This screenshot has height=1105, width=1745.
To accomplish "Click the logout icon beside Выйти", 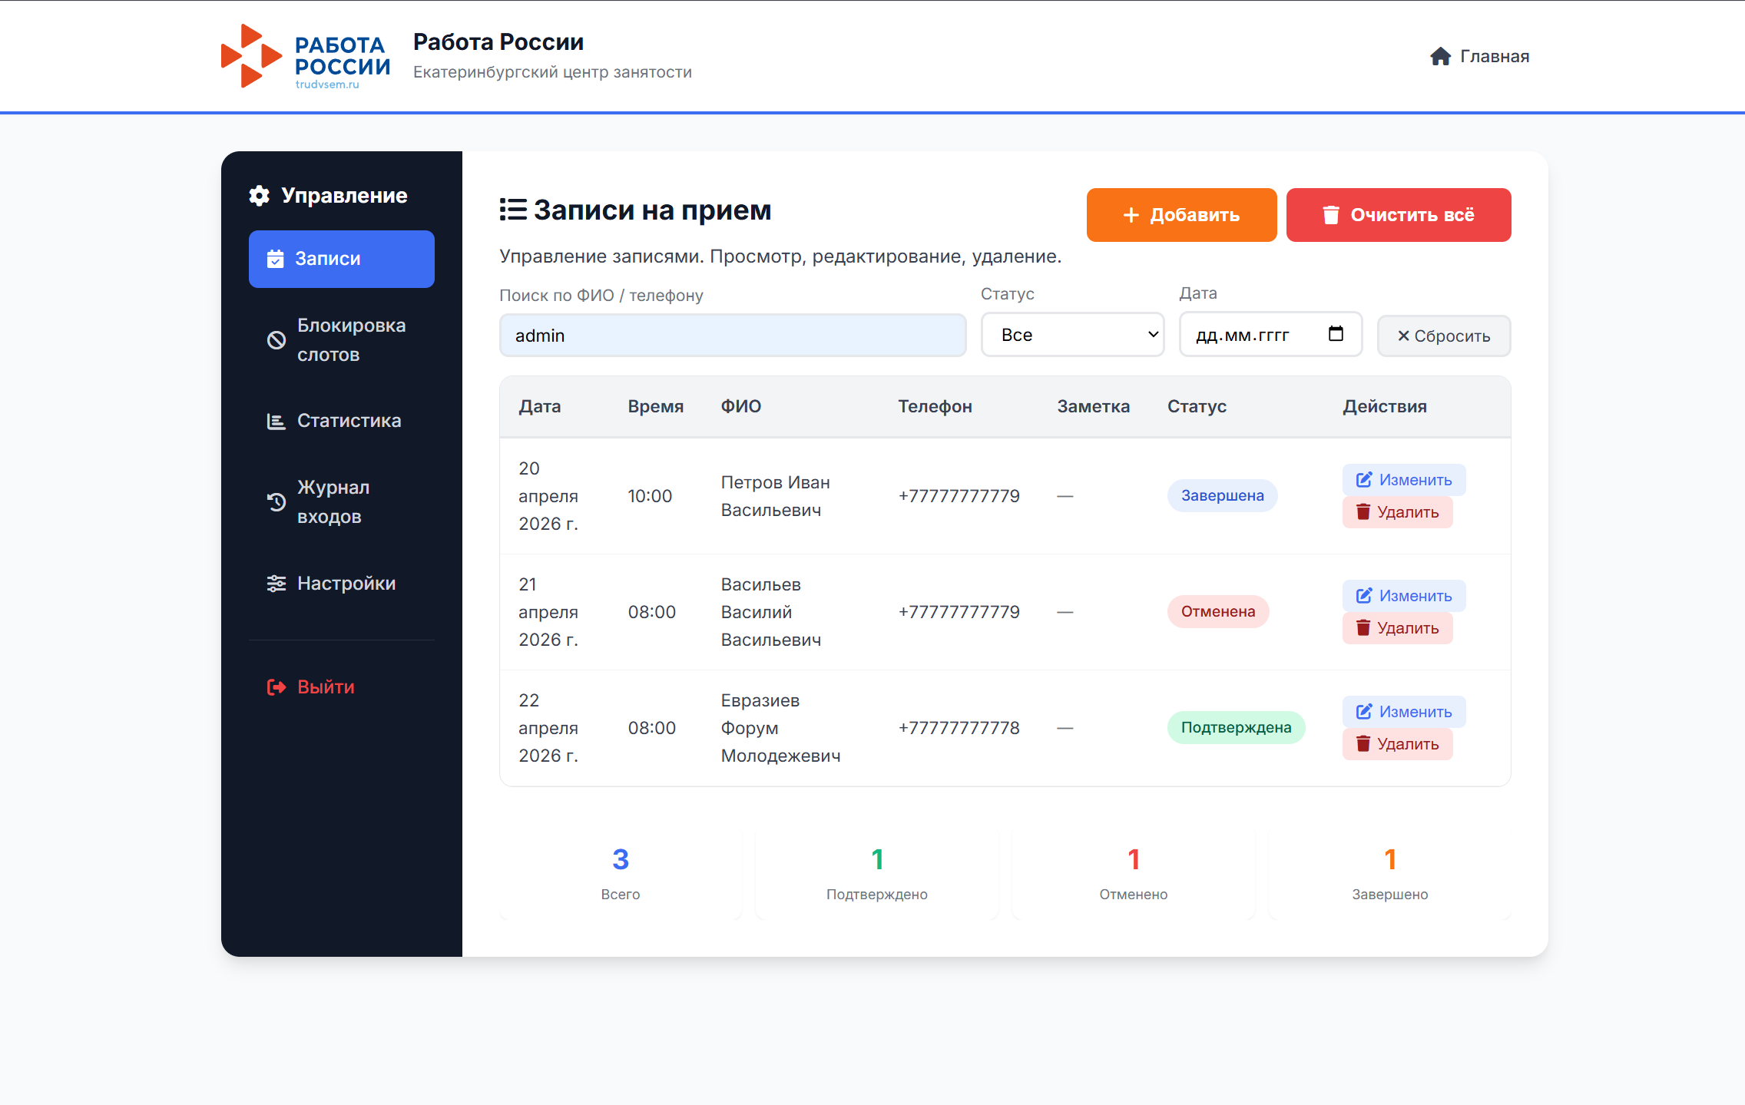I will pyautogui.click(x=276, y=686).
